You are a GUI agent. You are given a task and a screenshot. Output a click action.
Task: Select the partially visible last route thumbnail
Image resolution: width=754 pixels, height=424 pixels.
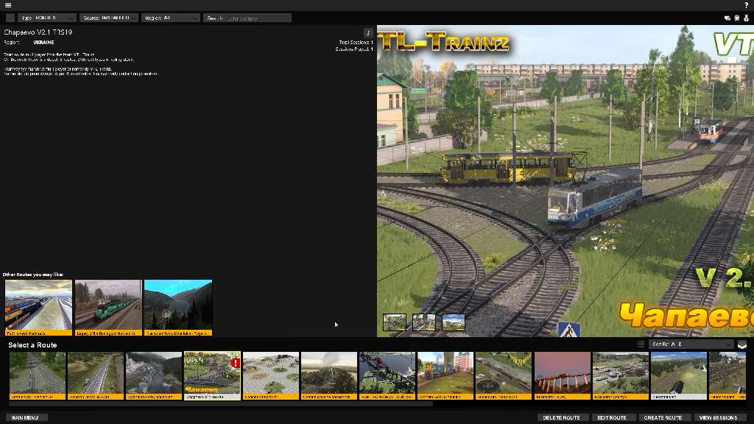(727, 375)
